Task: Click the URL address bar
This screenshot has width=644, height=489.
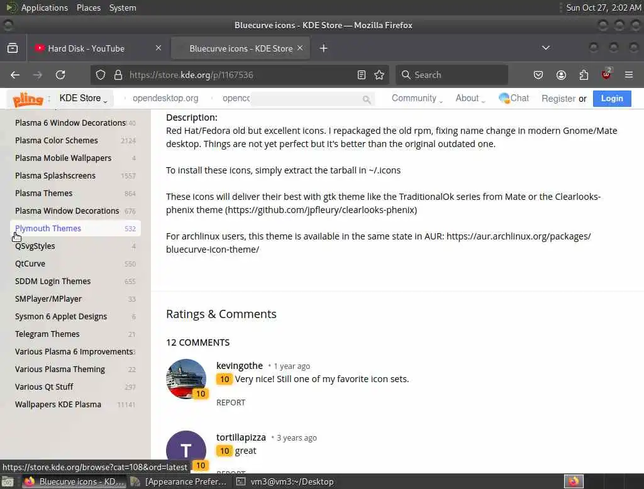Action: click(x=240, y=75)
